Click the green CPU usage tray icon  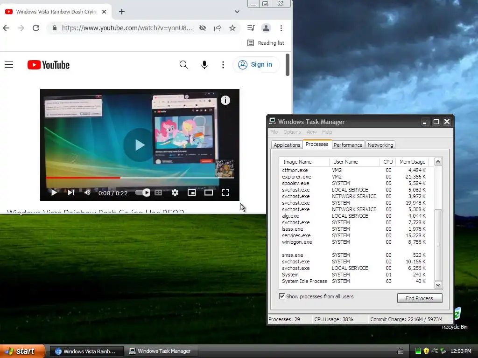pyautogui.click(x=418, y=351)
